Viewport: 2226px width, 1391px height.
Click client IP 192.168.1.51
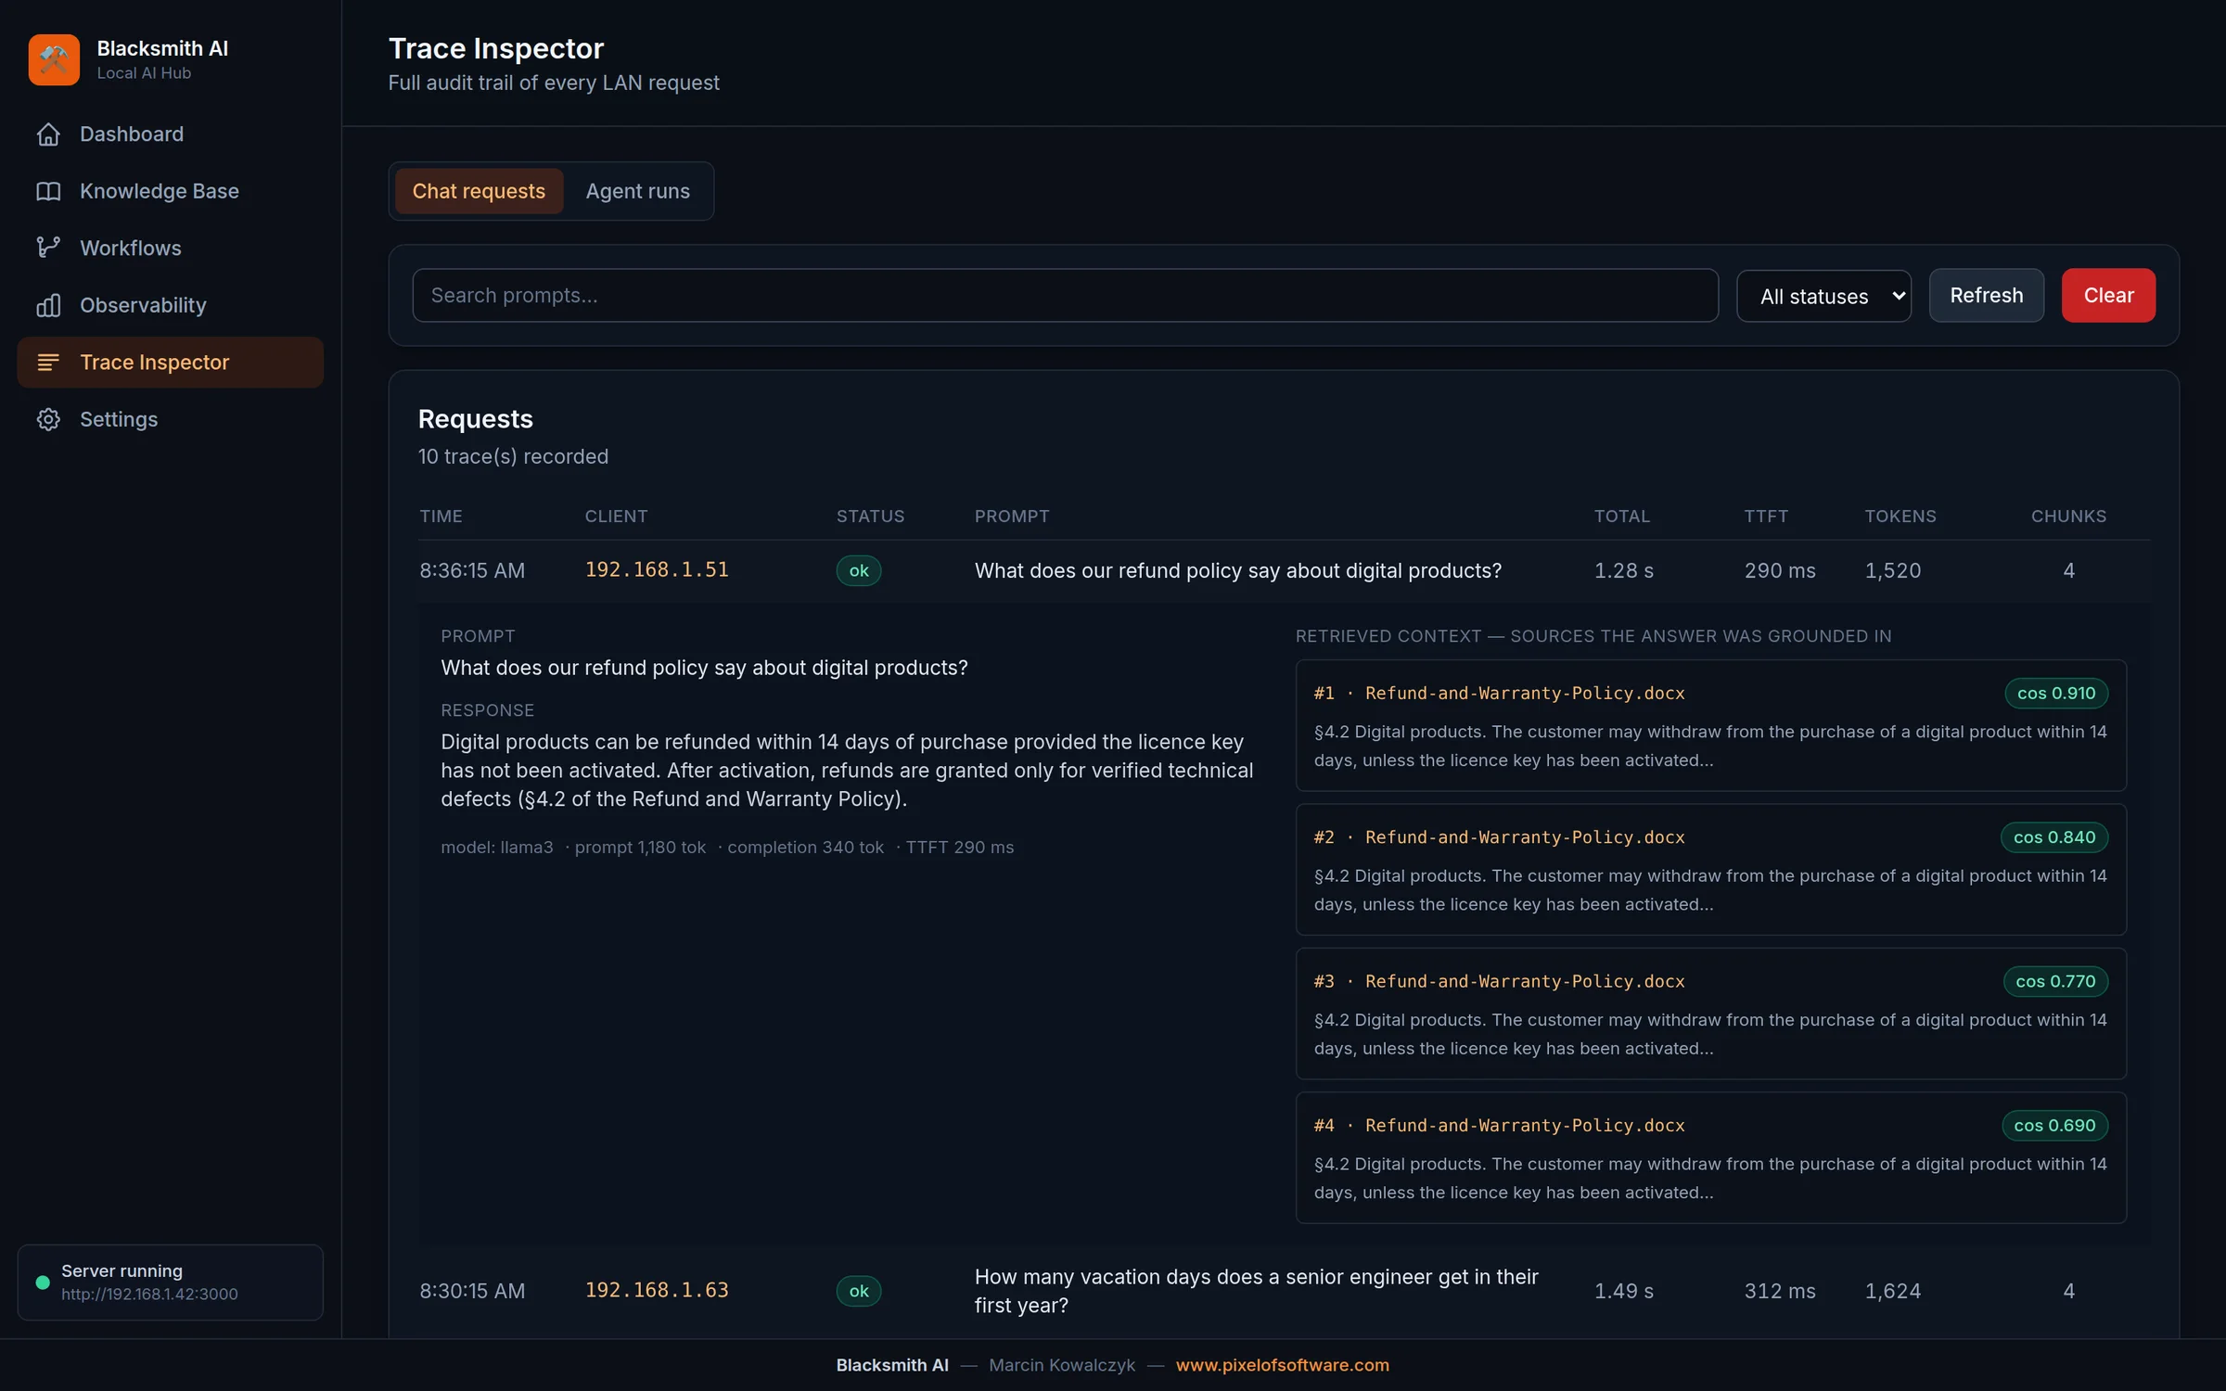657,569
